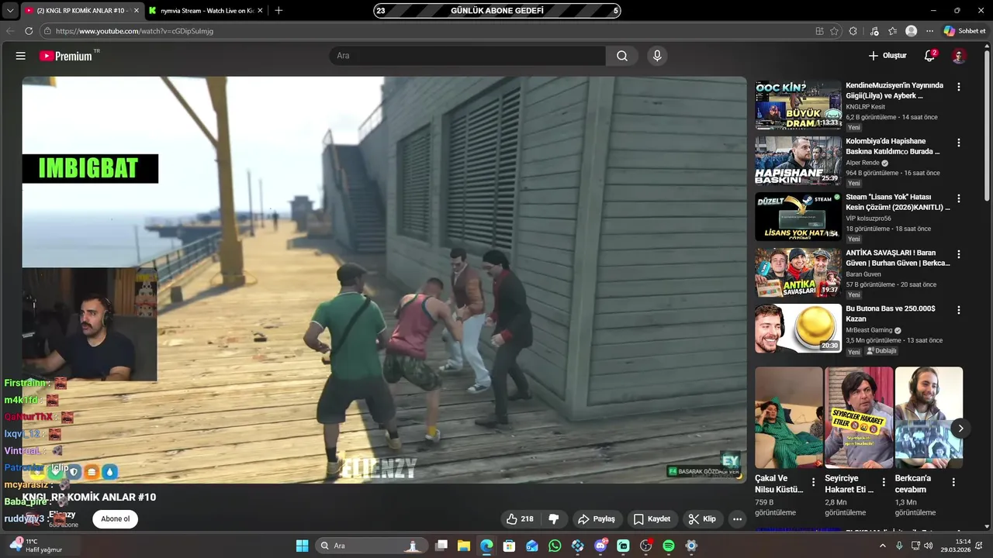Open Microsoft Store from taskbar
Screen dimensions: 993x558
(x=509, y=546)
